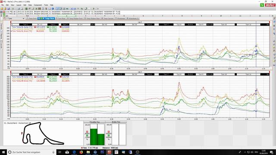This screenshot has height=155, width=276.
Task: Open Task View from the taskbar
Action: pyautogui.click(x=60, y=152)
